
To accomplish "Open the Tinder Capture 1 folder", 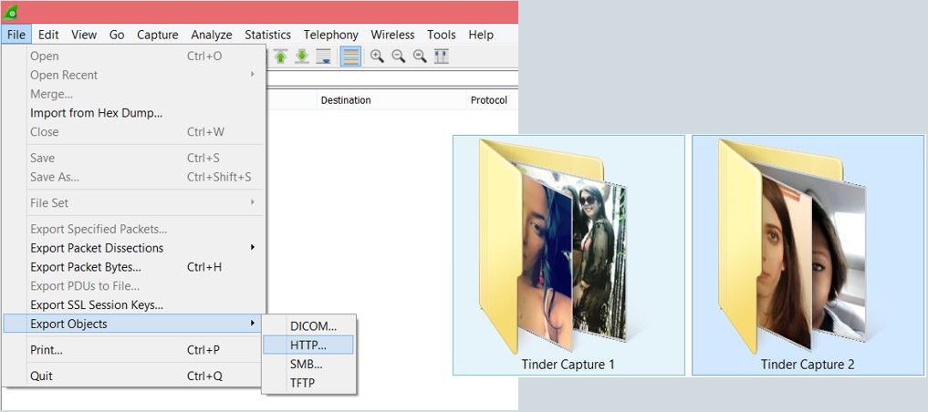I will pyautogui.click(x=568, y=255).
